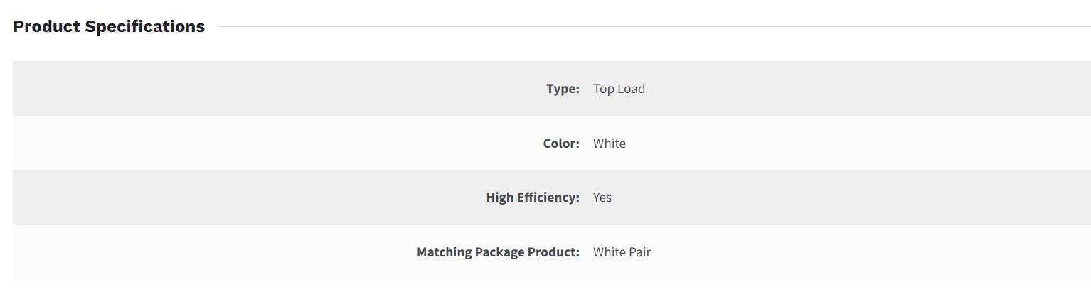Click the word Pair in White Pair
Image resolution: width=1091 pixels, height=292 pixels.
pyautogui.click(x=639, y=252)
